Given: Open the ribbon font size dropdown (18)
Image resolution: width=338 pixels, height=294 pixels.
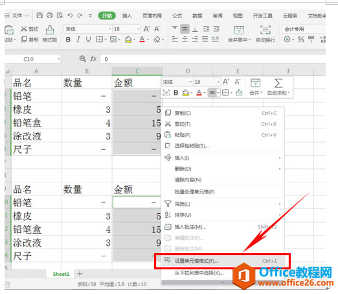Looking at the screenshot, I should coord(138,29).
